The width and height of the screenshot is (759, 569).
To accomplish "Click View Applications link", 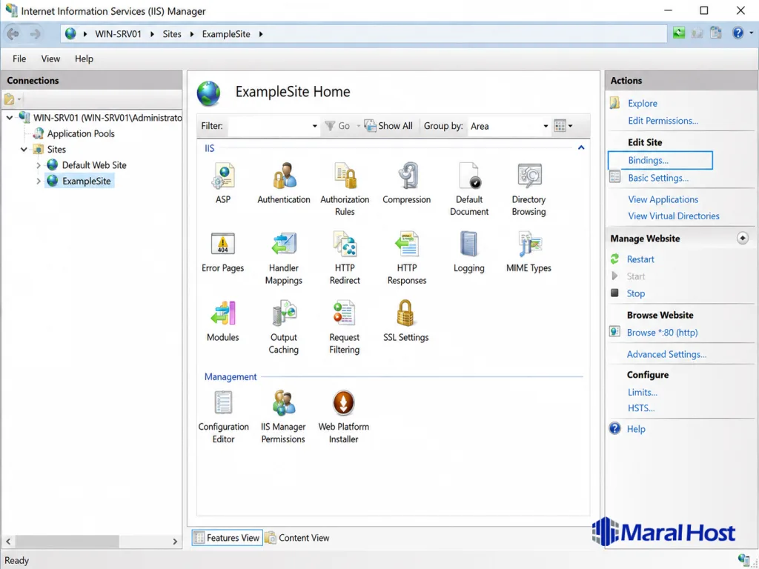I will (663, 199).
